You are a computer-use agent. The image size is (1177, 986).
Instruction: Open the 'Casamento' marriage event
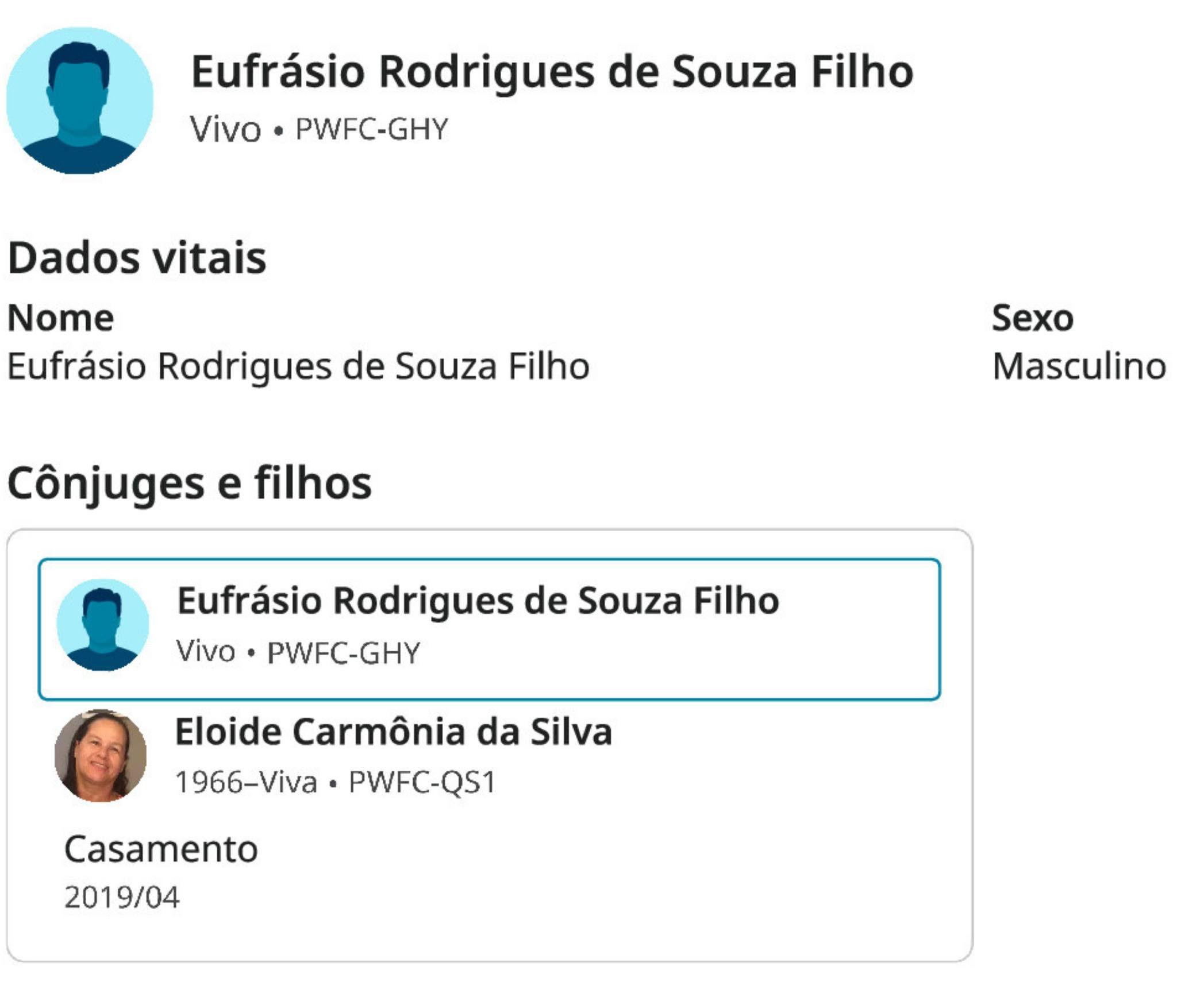161,849
